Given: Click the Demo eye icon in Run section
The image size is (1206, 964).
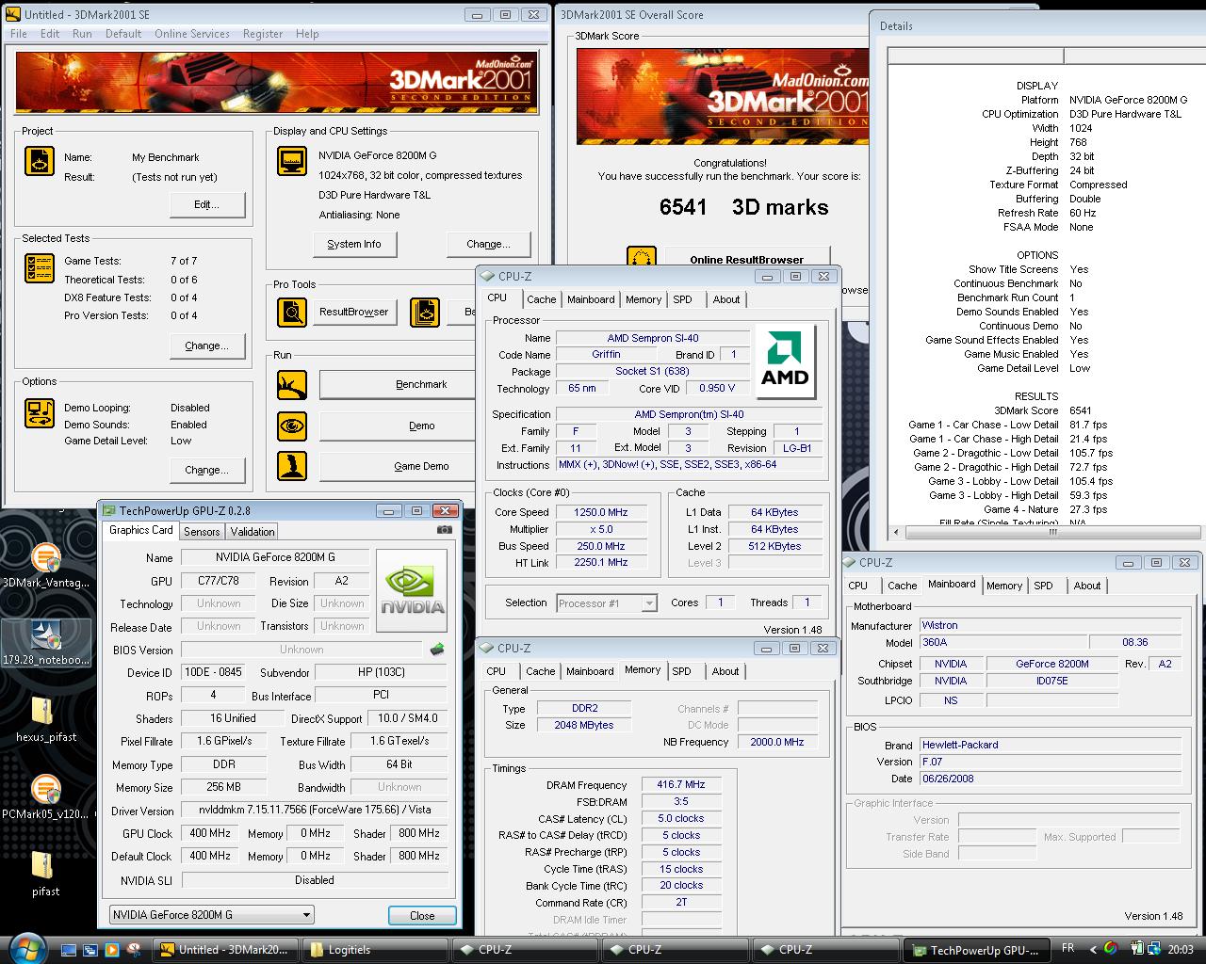Looking at the screenshot, I should [292, 426].
